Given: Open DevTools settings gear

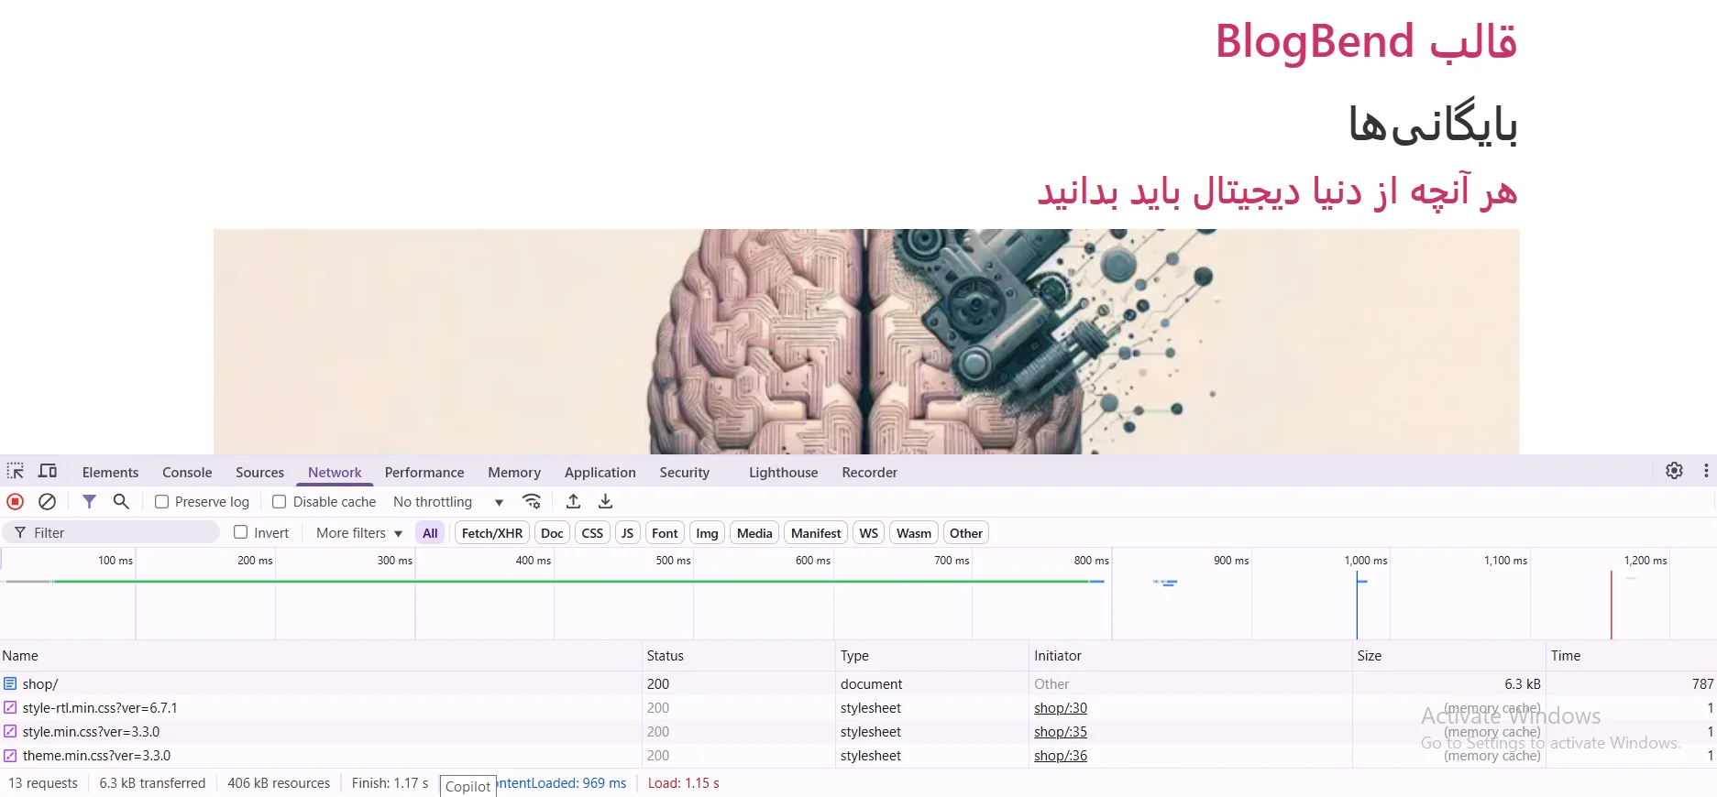Looking at the screenshot, I should [x=1674, y=471].
